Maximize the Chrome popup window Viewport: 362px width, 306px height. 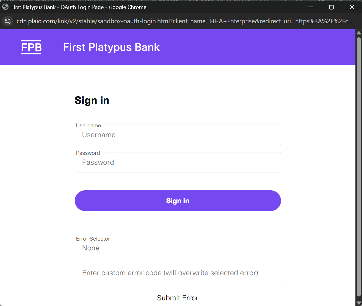coord(331,7)
